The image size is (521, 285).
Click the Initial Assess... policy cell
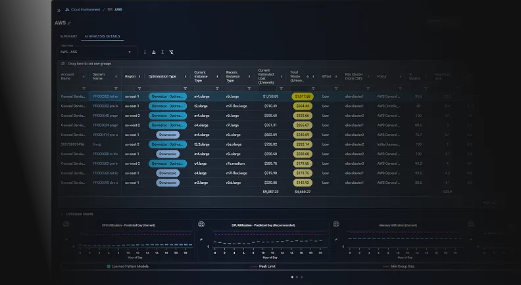[x=388, y=144]
